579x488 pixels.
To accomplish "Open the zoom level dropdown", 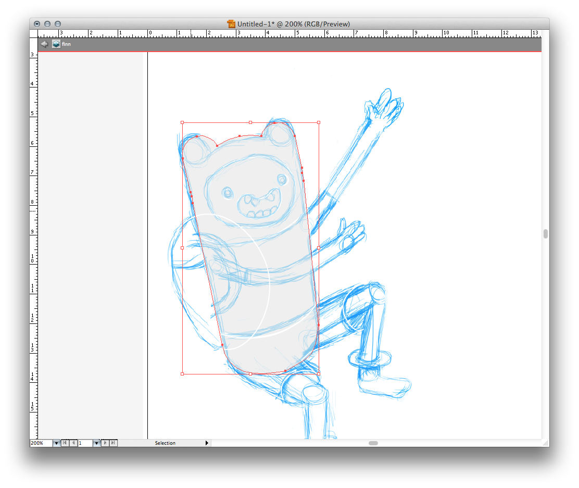I will point(56,443).
